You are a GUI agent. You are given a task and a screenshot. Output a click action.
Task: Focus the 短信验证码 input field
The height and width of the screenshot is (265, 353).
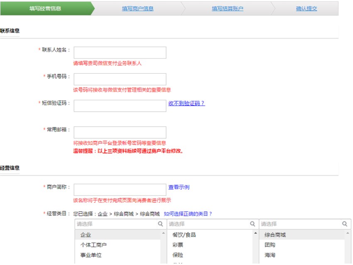pyautogui.click(x=120, y=106)
